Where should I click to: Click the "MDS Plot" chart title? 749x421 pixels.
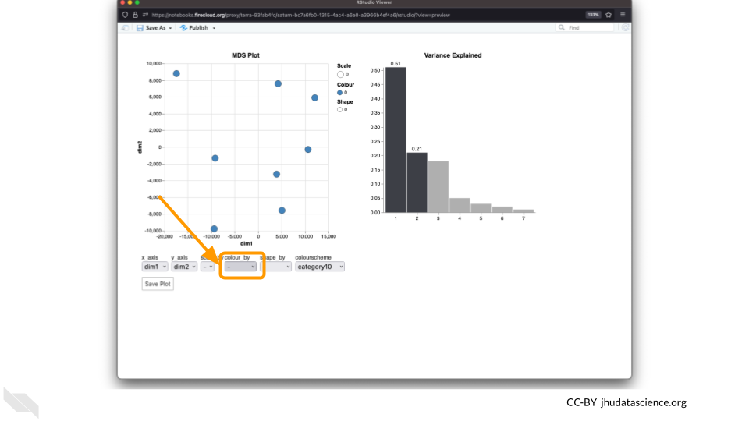246,55
